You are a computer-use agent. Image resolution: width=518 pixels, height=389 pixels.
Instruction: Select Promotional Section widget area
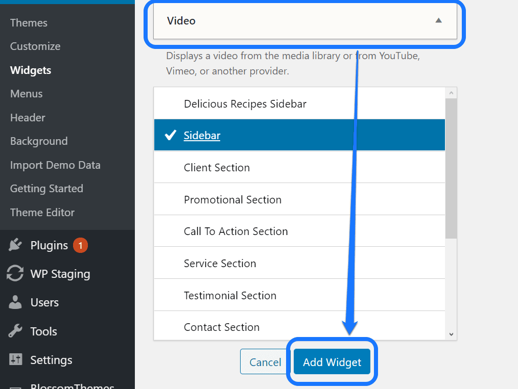(232, 200)
